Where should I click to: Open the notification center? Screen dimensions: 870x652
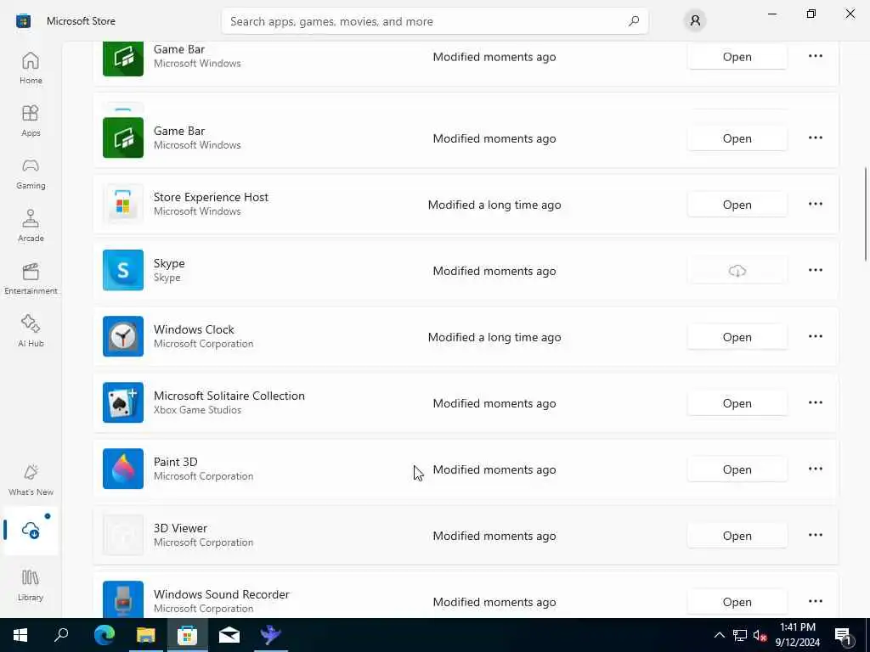844,635
